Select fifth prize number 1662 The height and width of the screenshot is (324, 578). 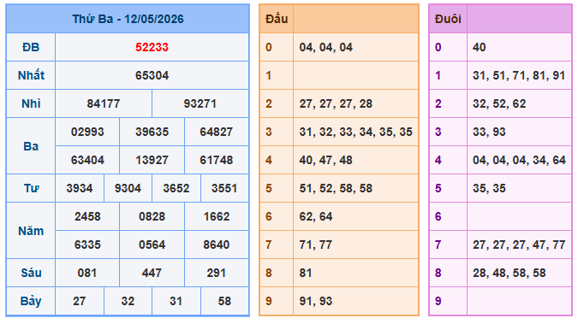(x=217, y=216)
